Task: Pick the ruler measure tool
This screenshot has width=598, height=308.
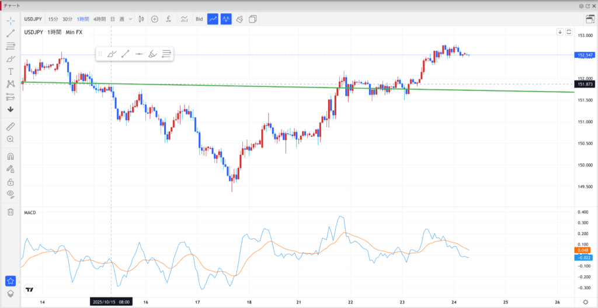Action: click(11, 126)
